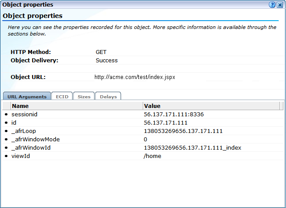
Task: Open the help icon in title bar
Action: (272, 4)
